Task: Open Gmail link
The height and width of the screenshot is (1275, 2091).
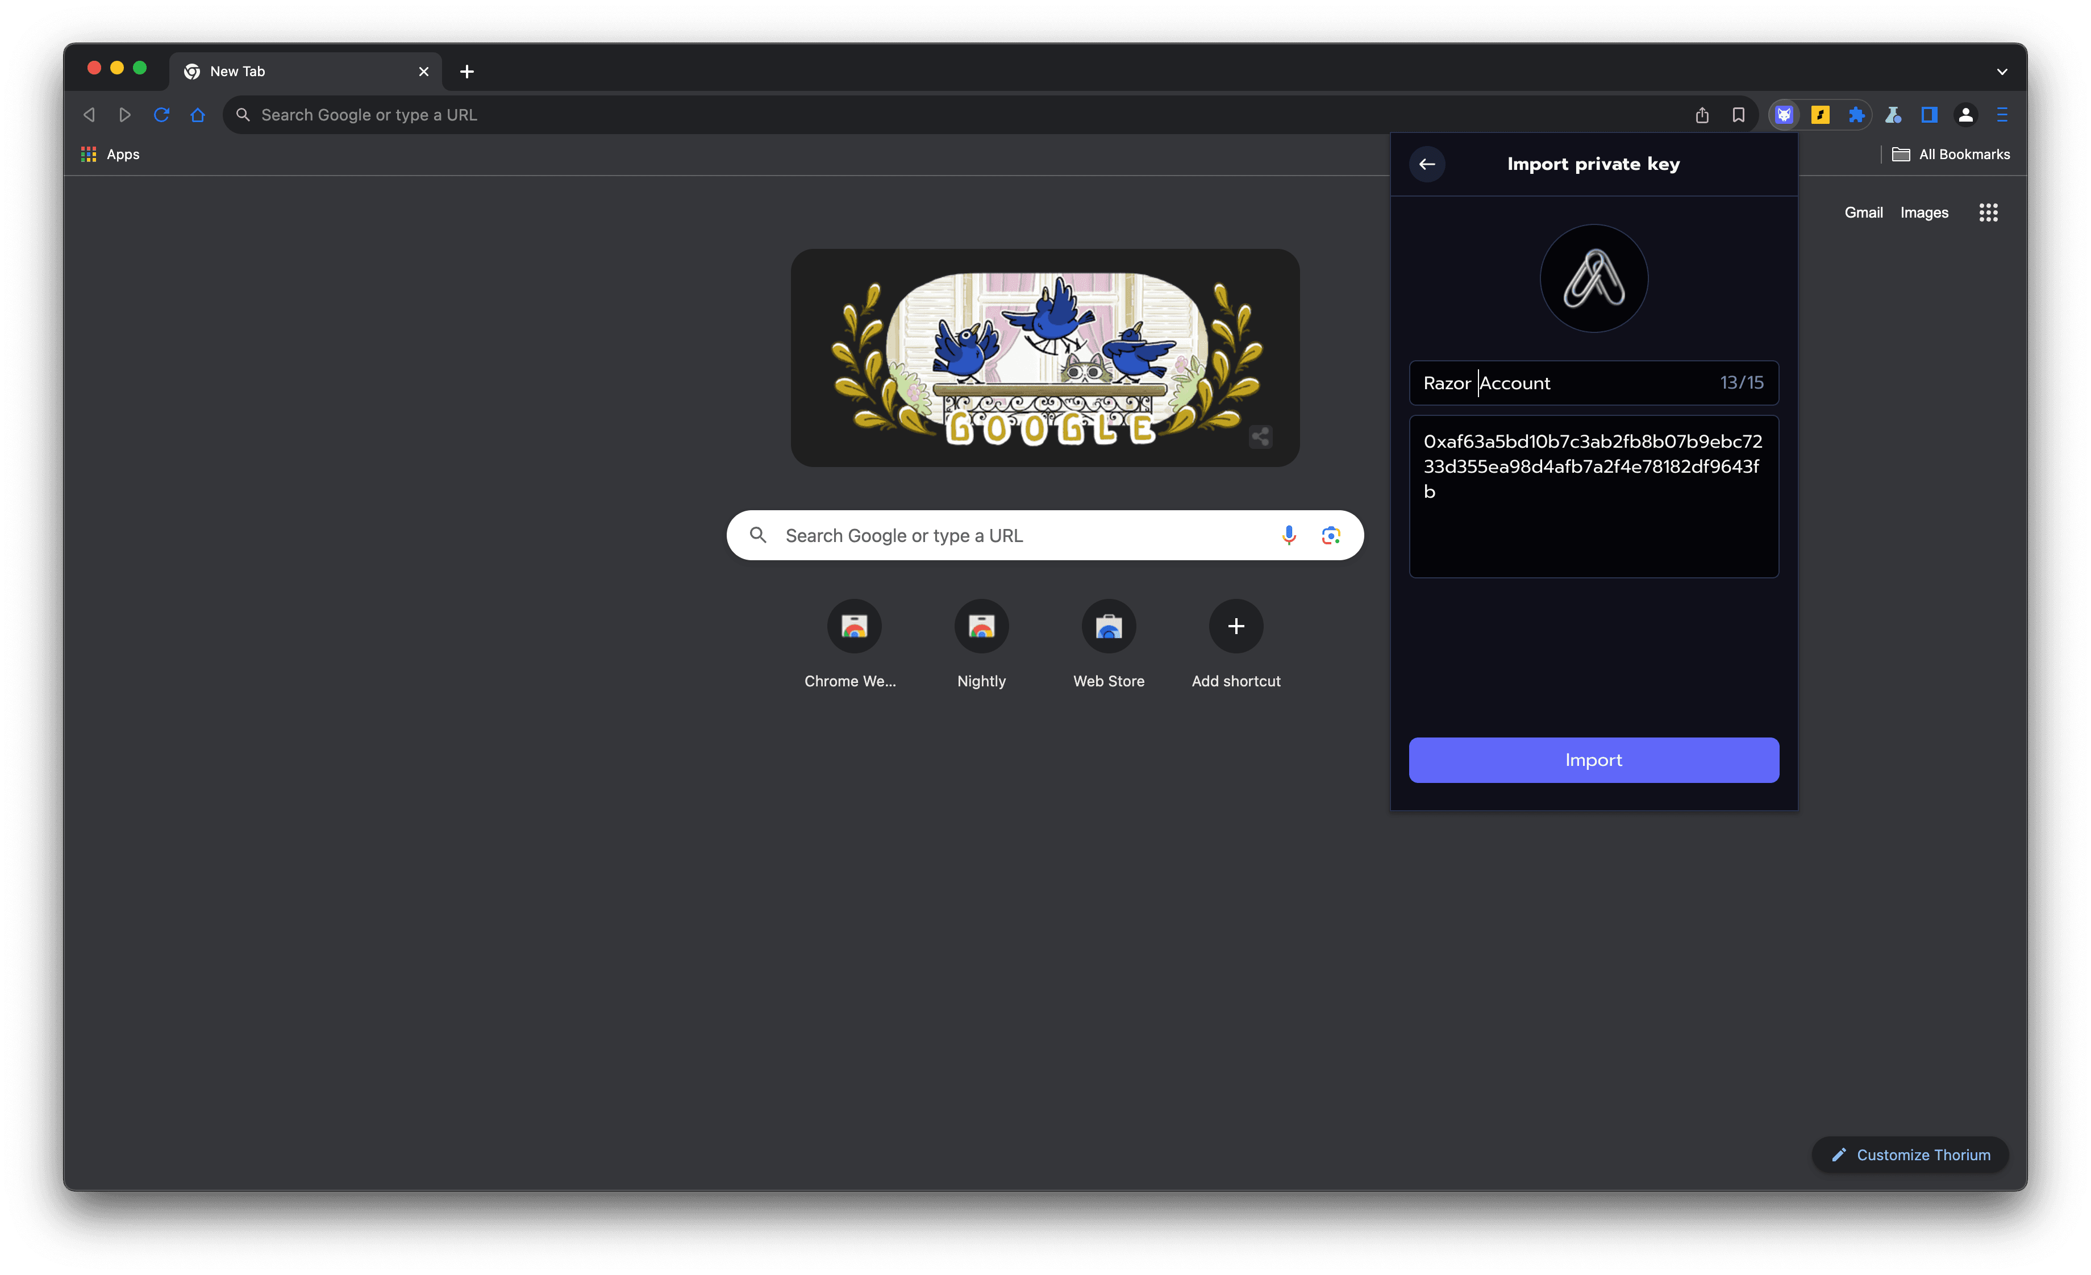Action: coord(1864,212)
